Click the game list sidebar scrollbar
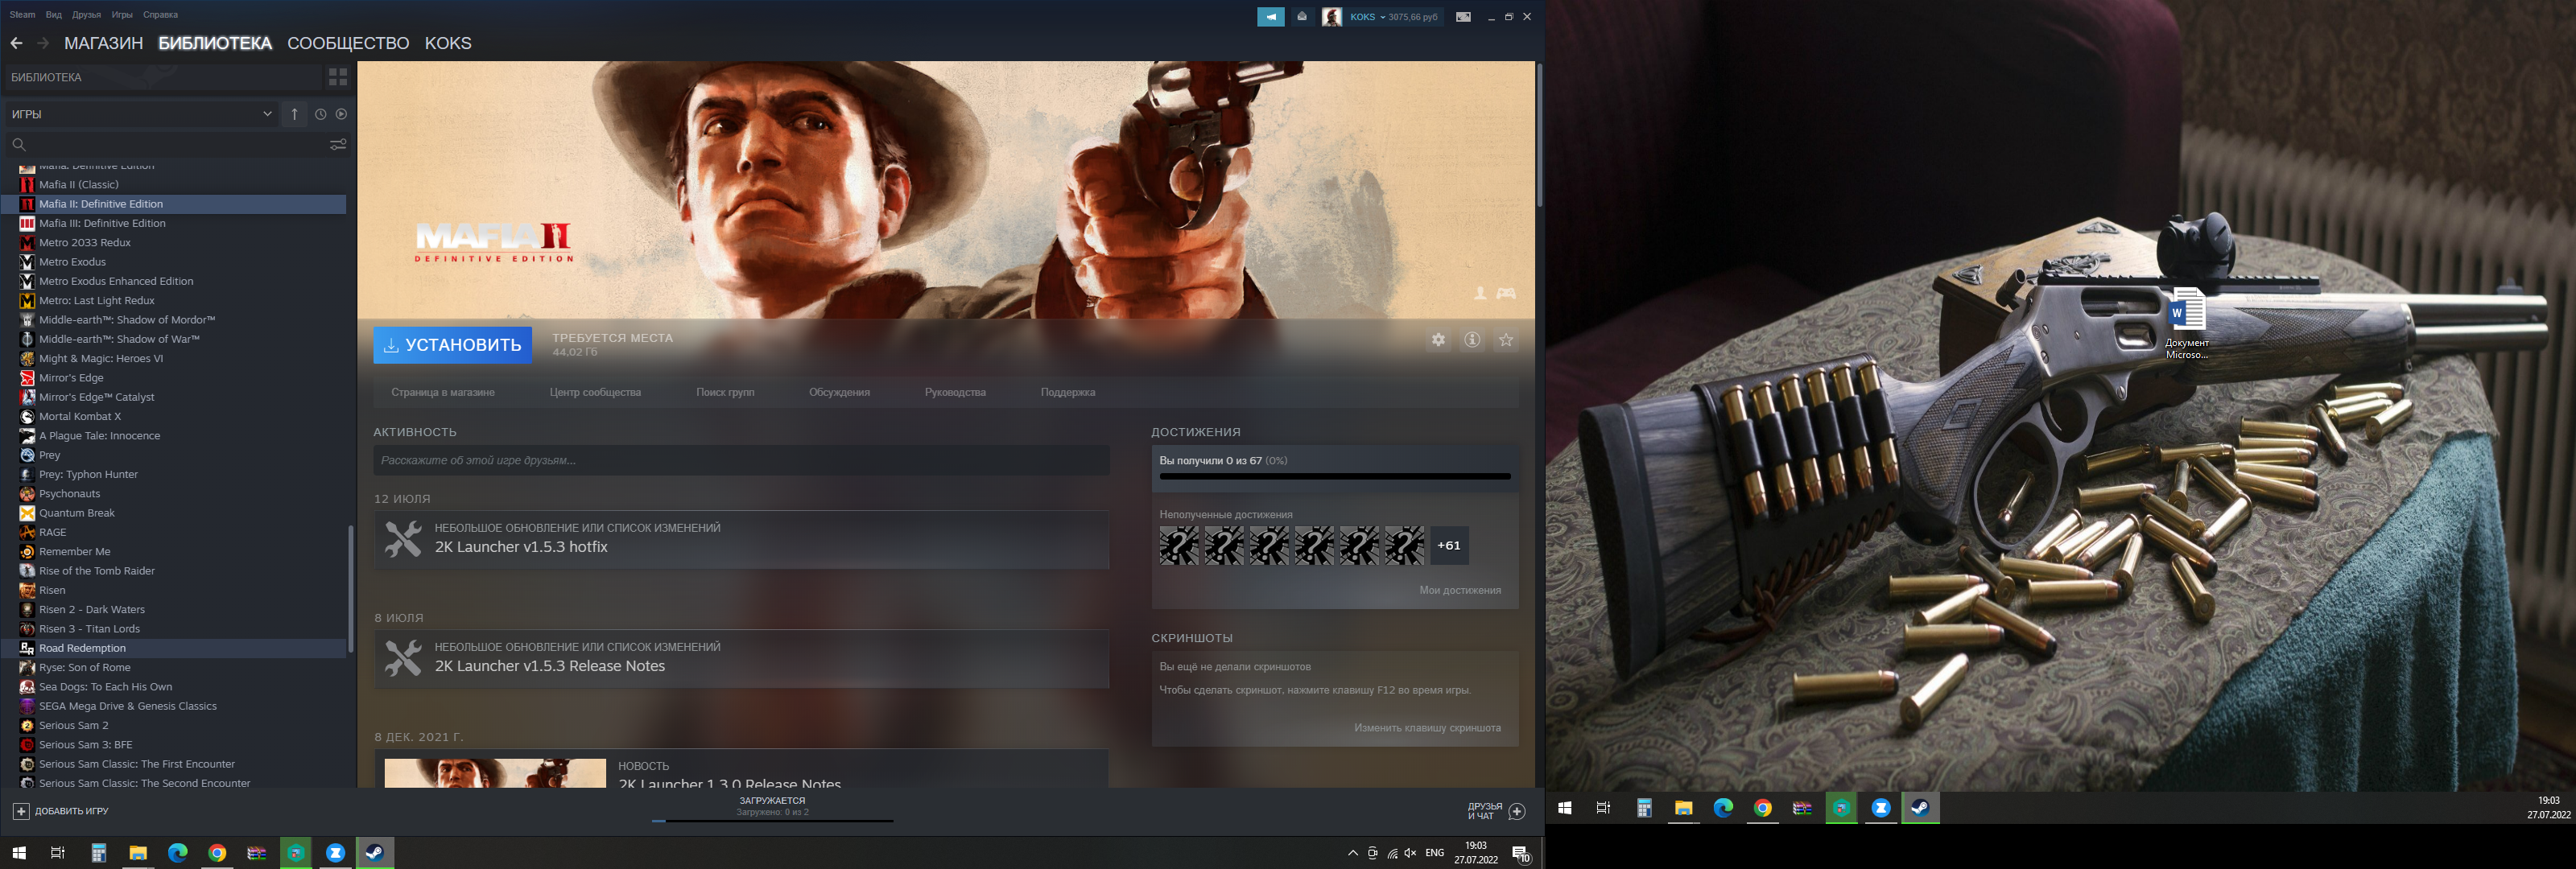The image size is (2576, 869). point(350,589)
